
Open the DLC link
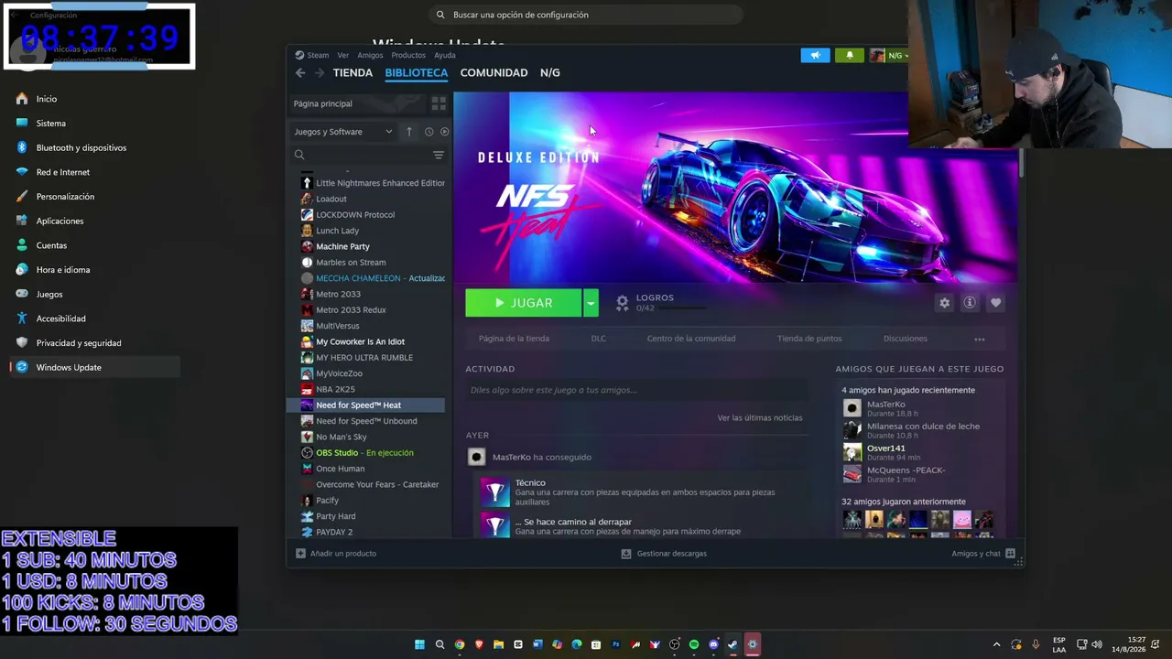(599, 339)
